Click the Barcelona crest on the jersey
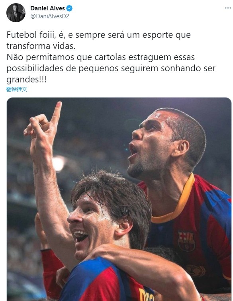This screenshot has height=301, width=233. [x=186, y=241]
